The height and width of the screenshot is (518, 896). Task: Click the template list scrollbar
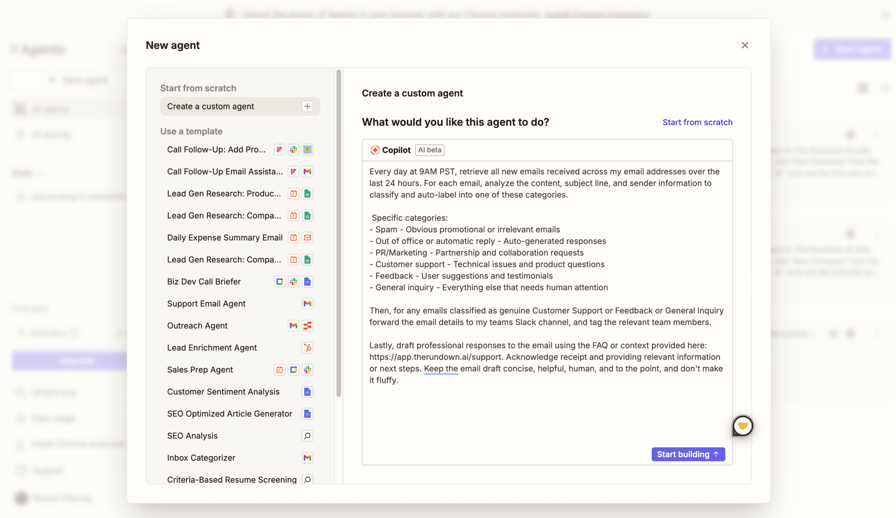point(339,233)
